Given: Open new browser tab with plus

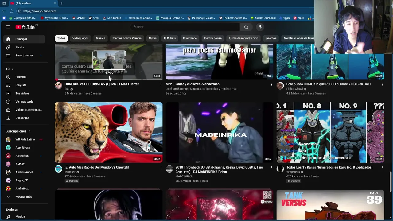Looking at the screenshot, I should pyautogui.click(x=62, y=3).
